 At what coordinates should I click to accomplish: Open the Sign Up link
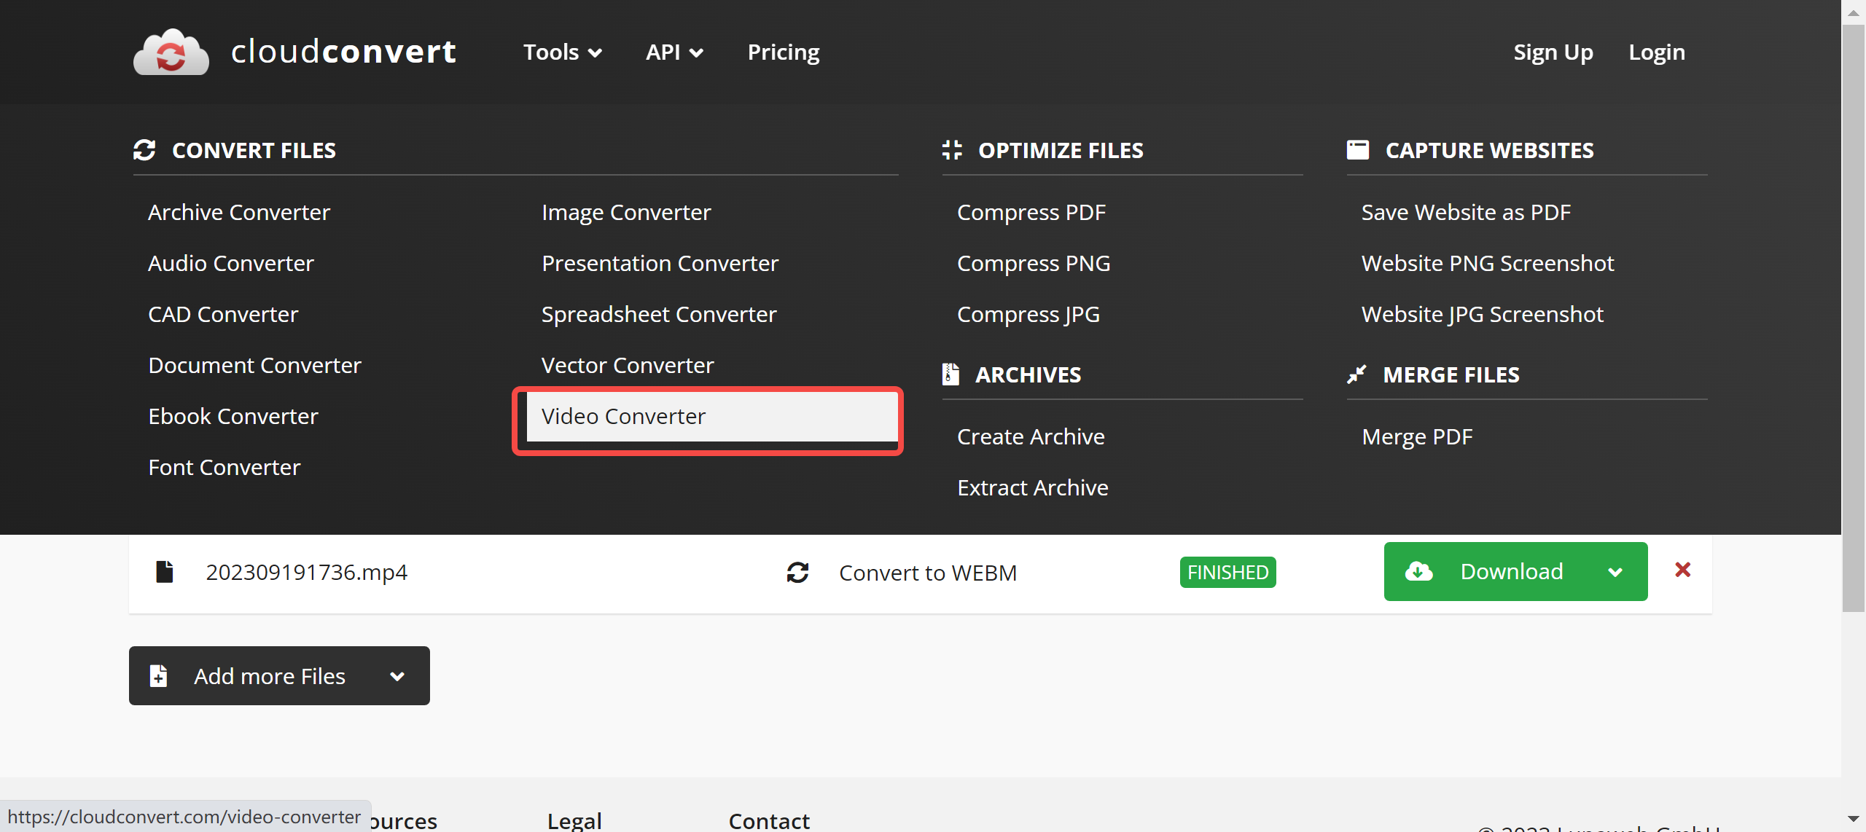click(1553, 52)
